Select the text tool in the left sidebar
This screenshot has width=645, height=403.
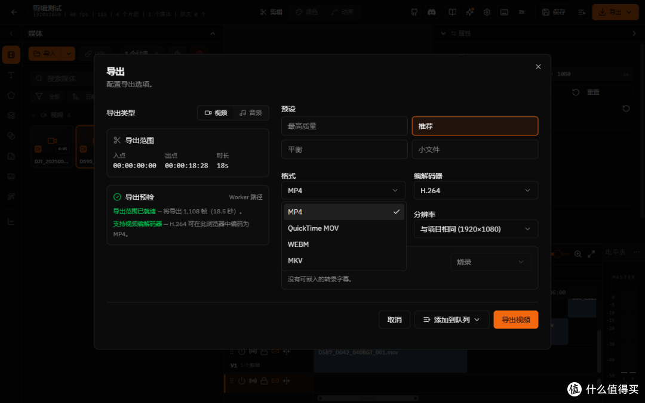(x=11, y=75)
